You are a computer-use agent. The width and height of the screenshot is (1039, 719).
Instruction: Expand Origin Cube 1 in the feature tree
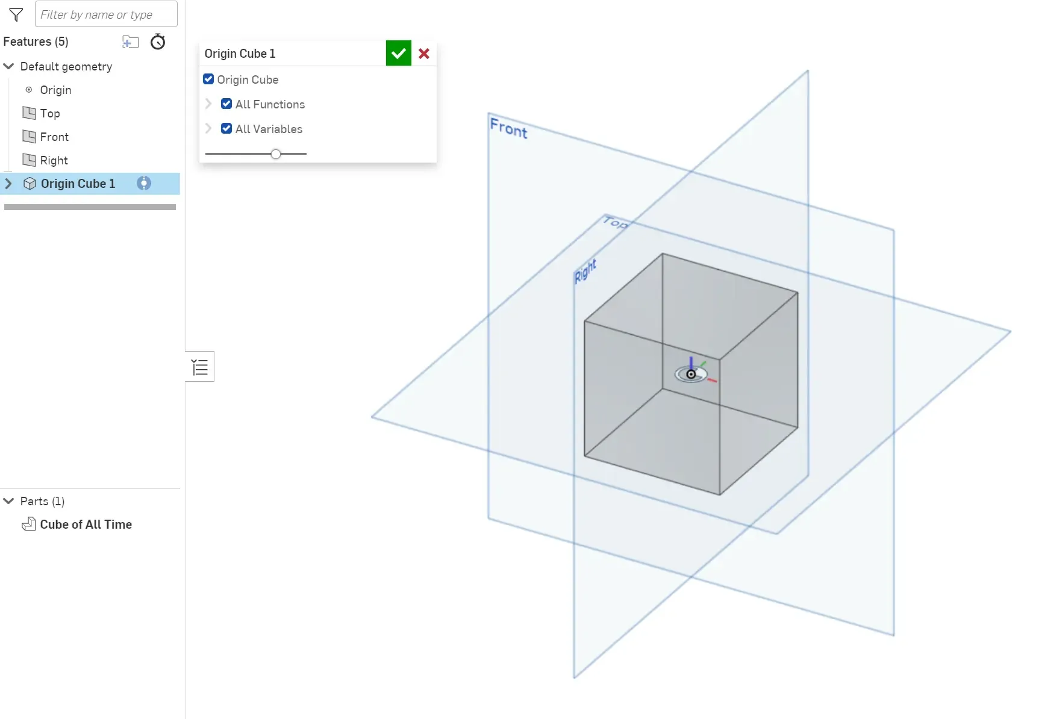8,184
